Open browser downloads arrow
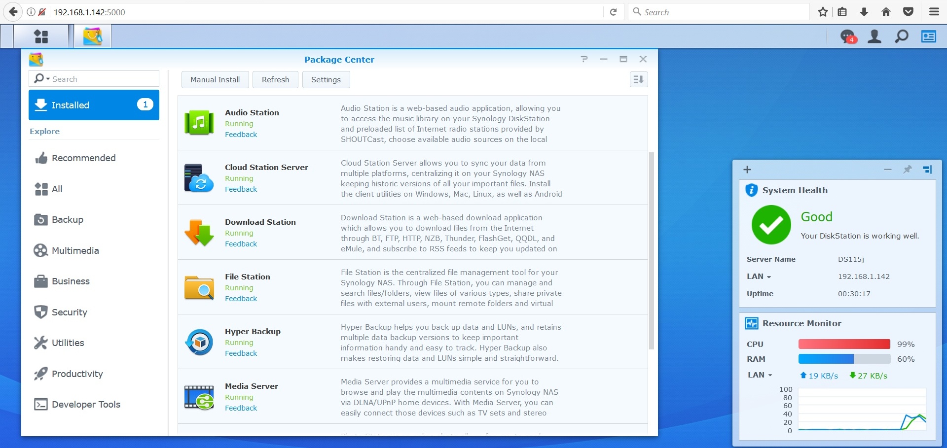 (864, 12)
